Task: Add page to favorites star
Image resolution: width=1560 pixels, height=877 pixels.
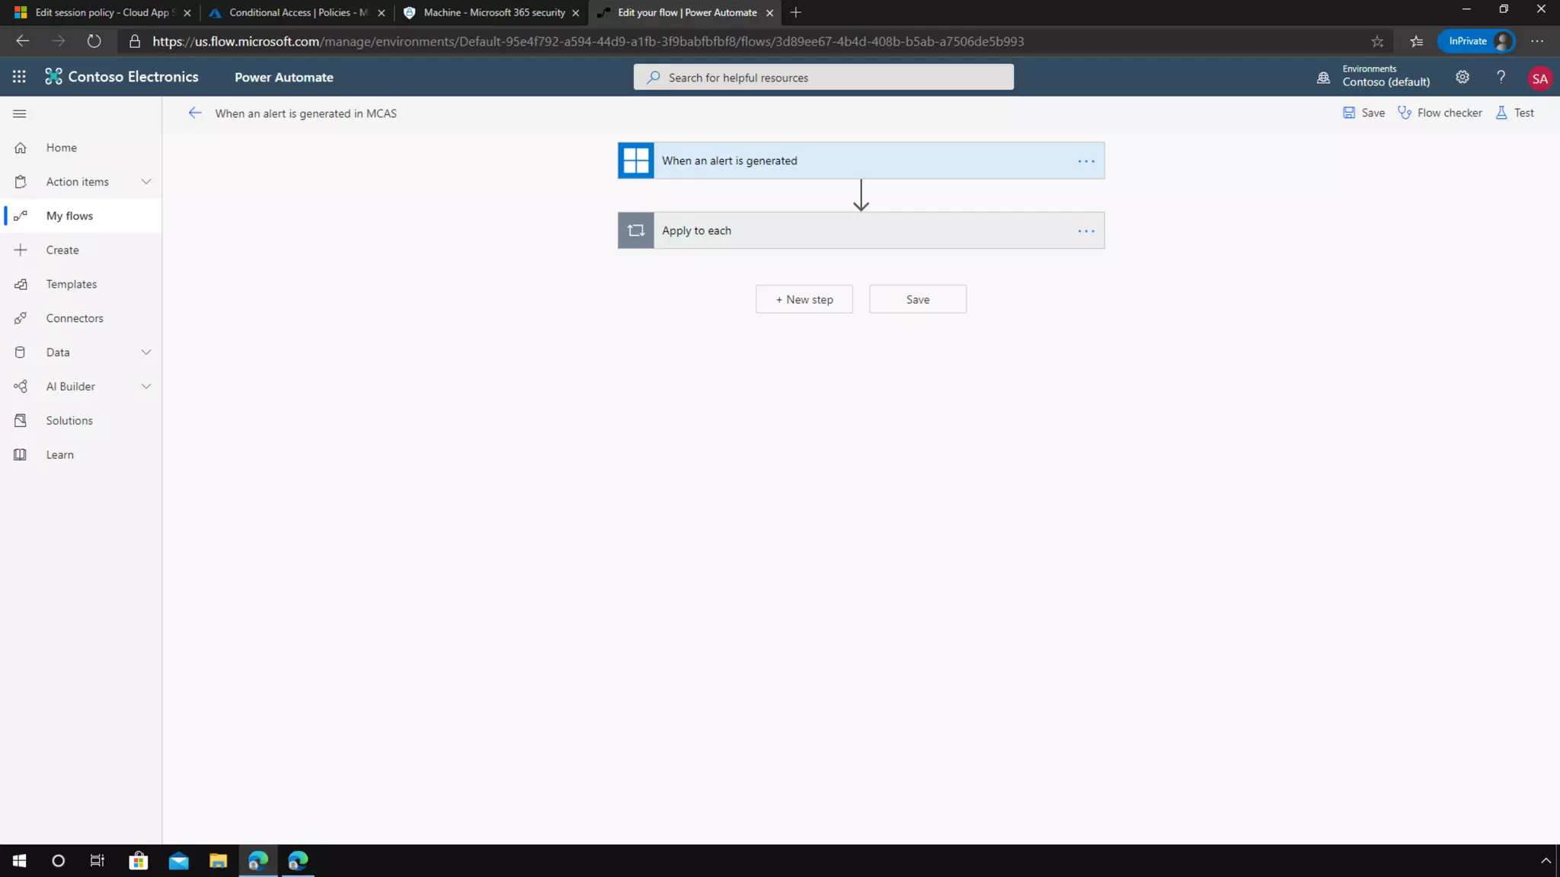Action: (1377, 41)
